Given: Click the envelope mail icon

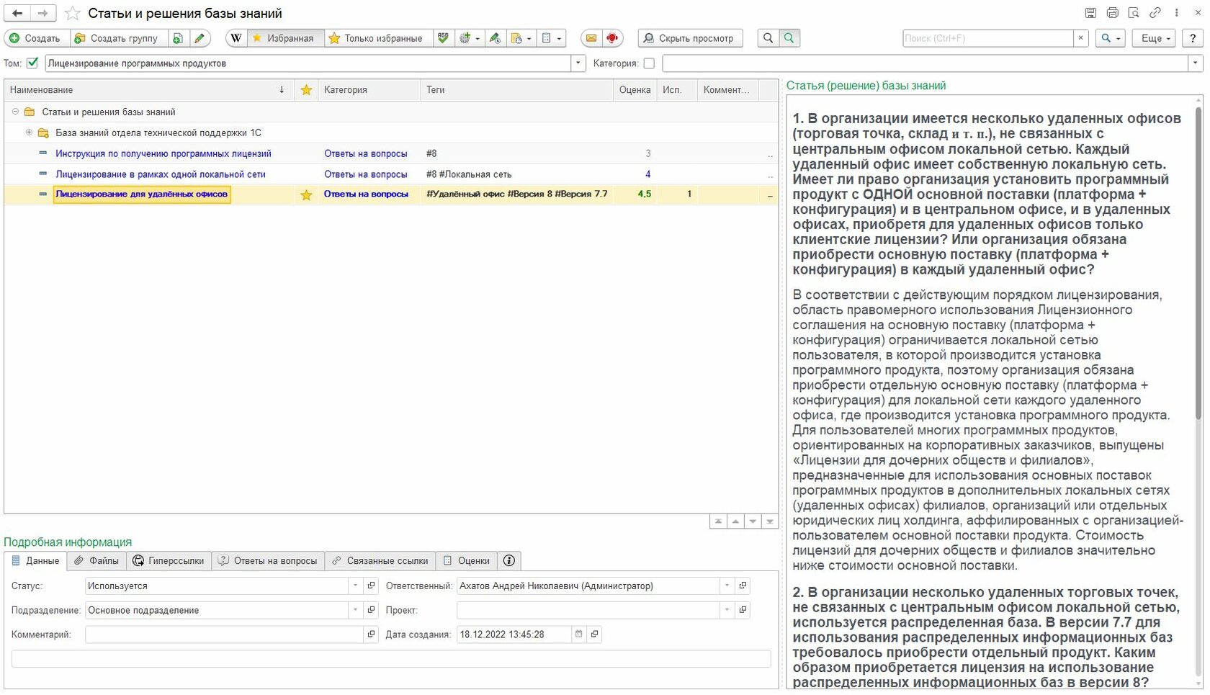Looking at the screenshot, I should coord(591,38).
